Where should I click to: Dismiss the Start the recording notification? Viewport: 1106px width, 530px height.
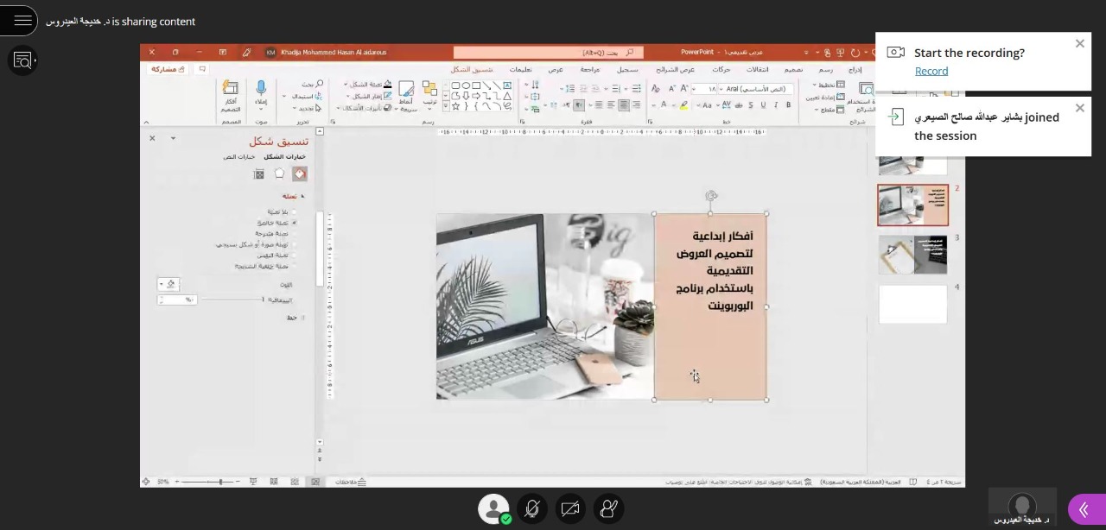(1079, 44)
